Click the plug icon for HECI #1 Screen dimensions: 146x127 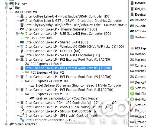[22, 51]
